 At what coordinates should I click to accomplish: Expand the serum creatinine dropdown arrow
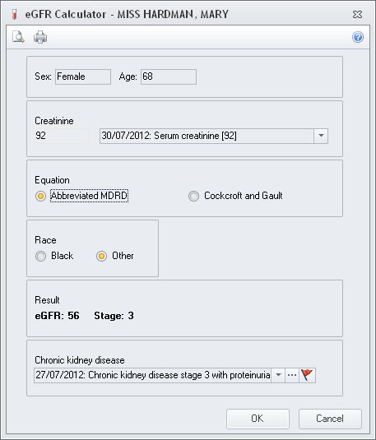tap(321, 136)
